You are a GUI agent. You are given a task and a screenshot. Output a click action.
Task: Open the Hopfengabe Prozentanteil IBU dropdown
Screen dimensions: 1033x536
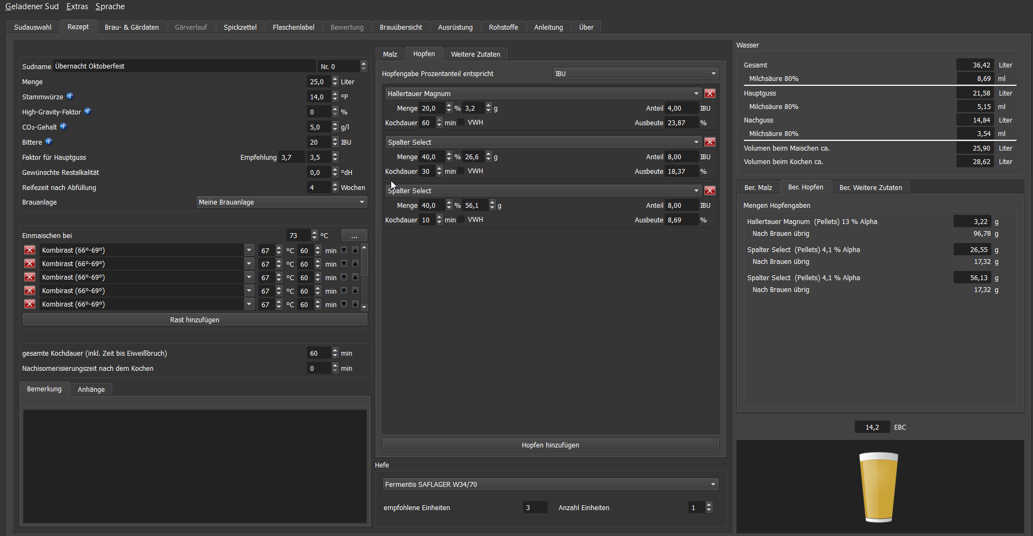click(x=635, y=73)
